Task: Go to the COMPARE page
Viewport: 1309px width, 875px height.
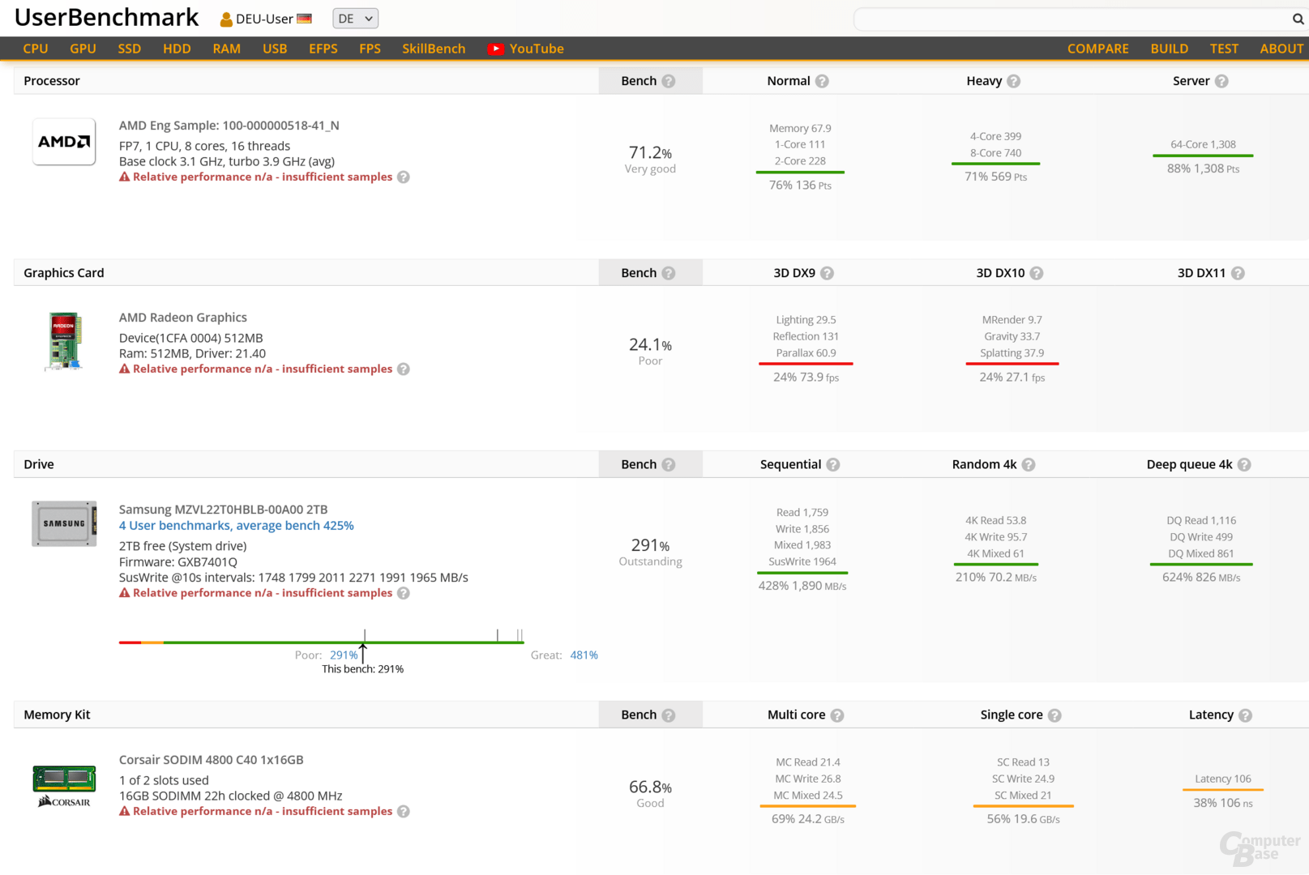Action: coord(1098,49)
